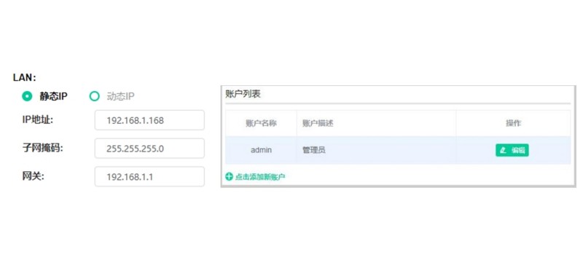
Task: Click the green 编辑 button for admin
Action: coord(512,150)
